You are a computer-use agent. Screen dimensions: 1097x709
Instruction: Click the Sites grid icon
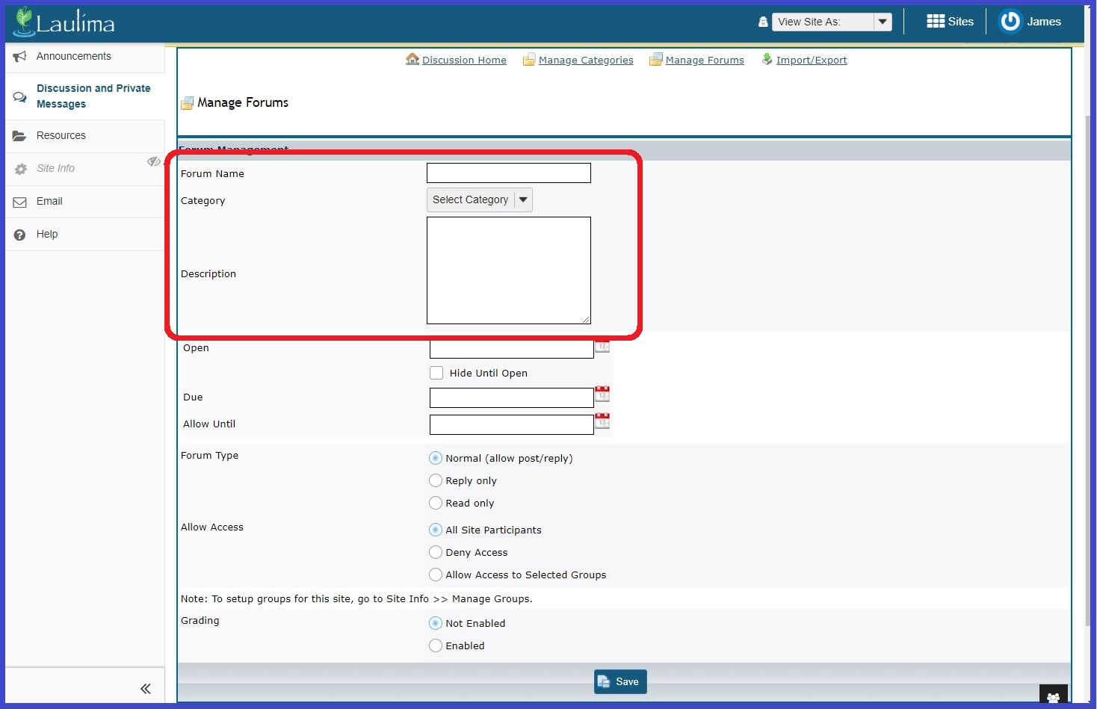tap(936, 22)
